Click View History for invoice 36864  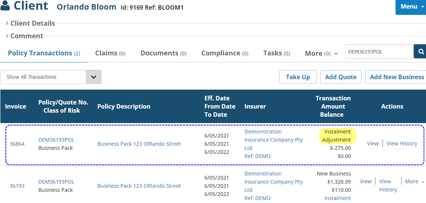click(401, 144)
